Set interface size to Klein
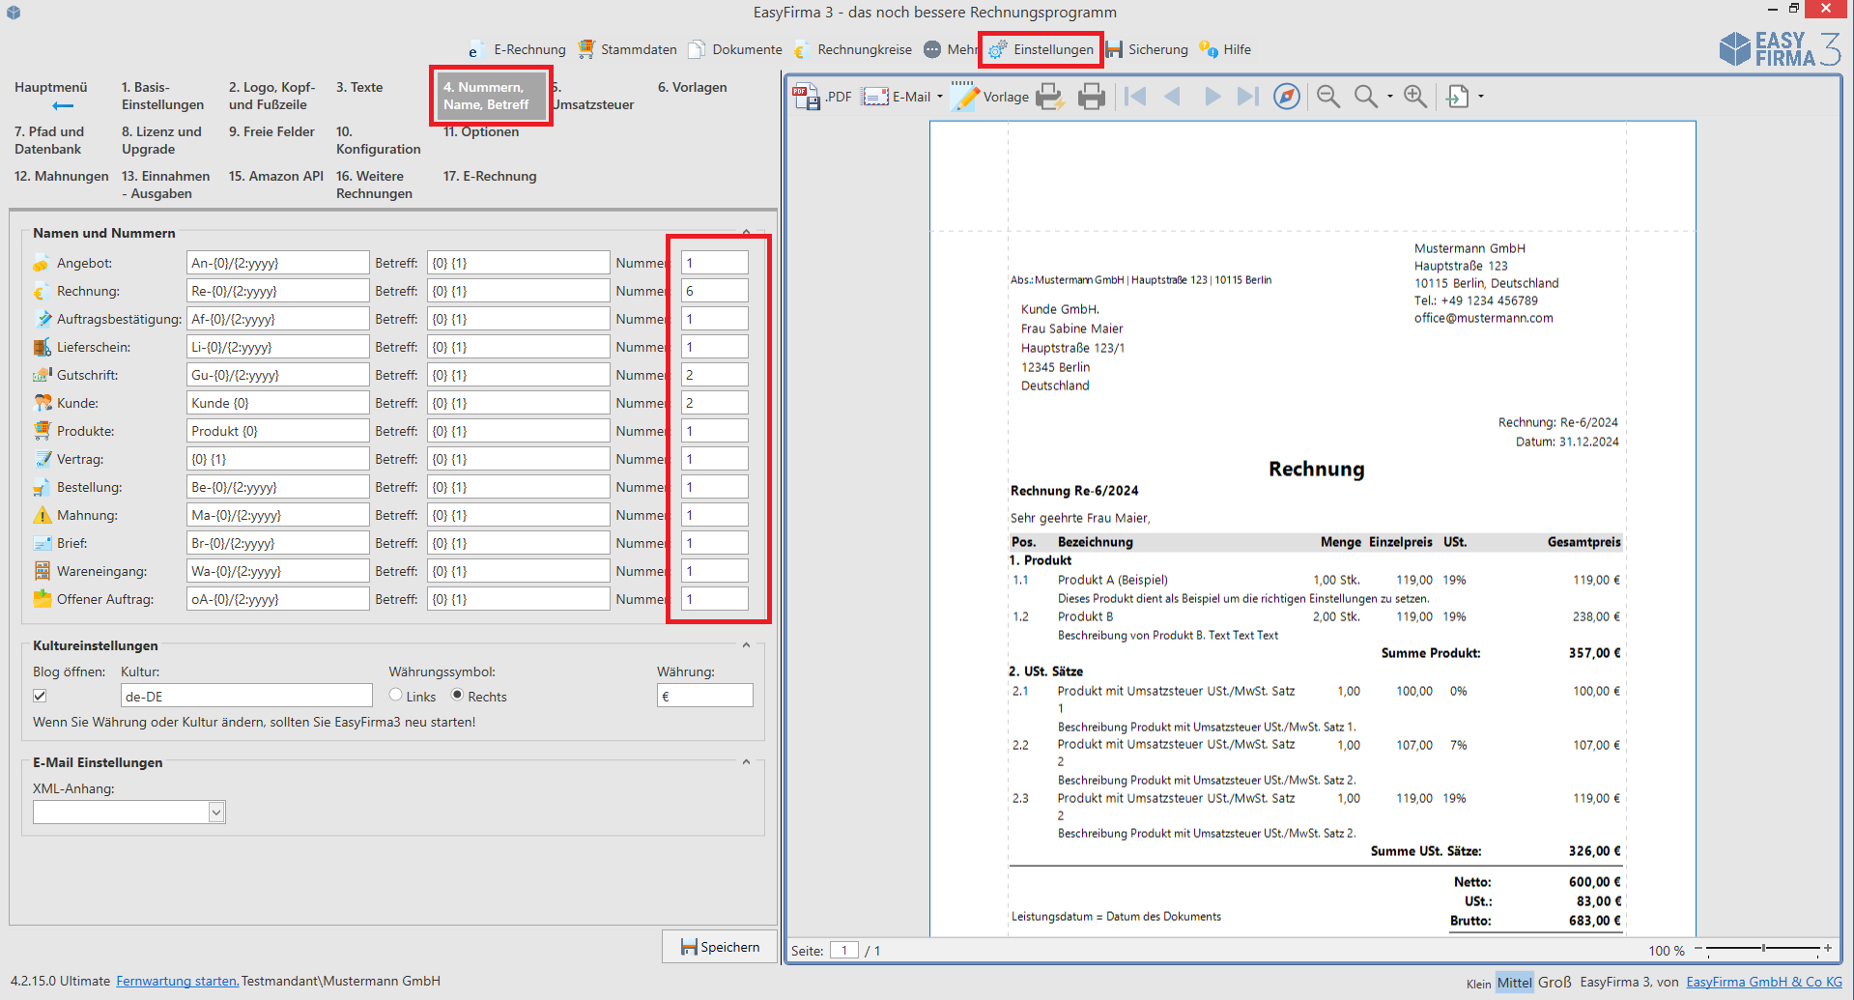 click(x=1478, y=984)
